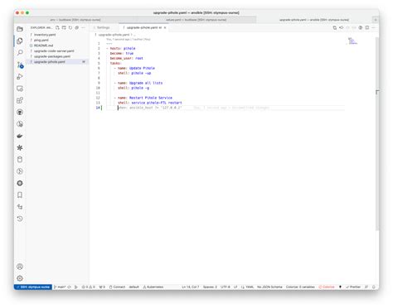Open the Bookmarks view in activity bar
Screen dimensions: 393x308
pyautogui.click(x=20, y=195)
